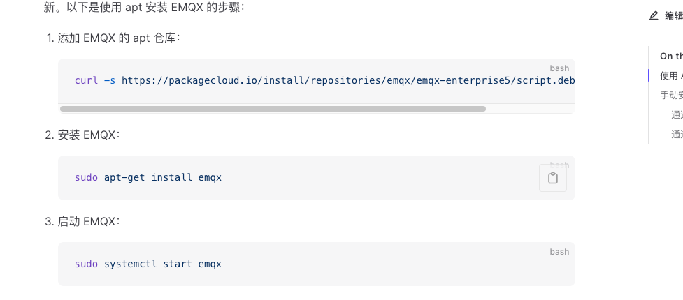Click bash label on systemctl code block

click(x=559, y=252)
